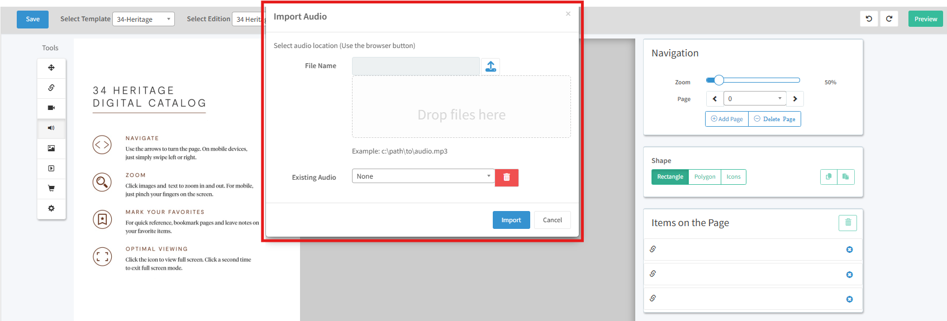The image size is (947, 321).
Task: Click the File Name input field
Action: point(416,66)
